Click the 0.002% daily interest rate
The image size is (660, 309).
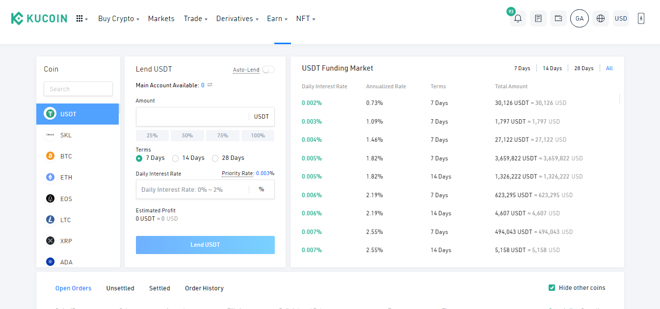coord(312,103)
